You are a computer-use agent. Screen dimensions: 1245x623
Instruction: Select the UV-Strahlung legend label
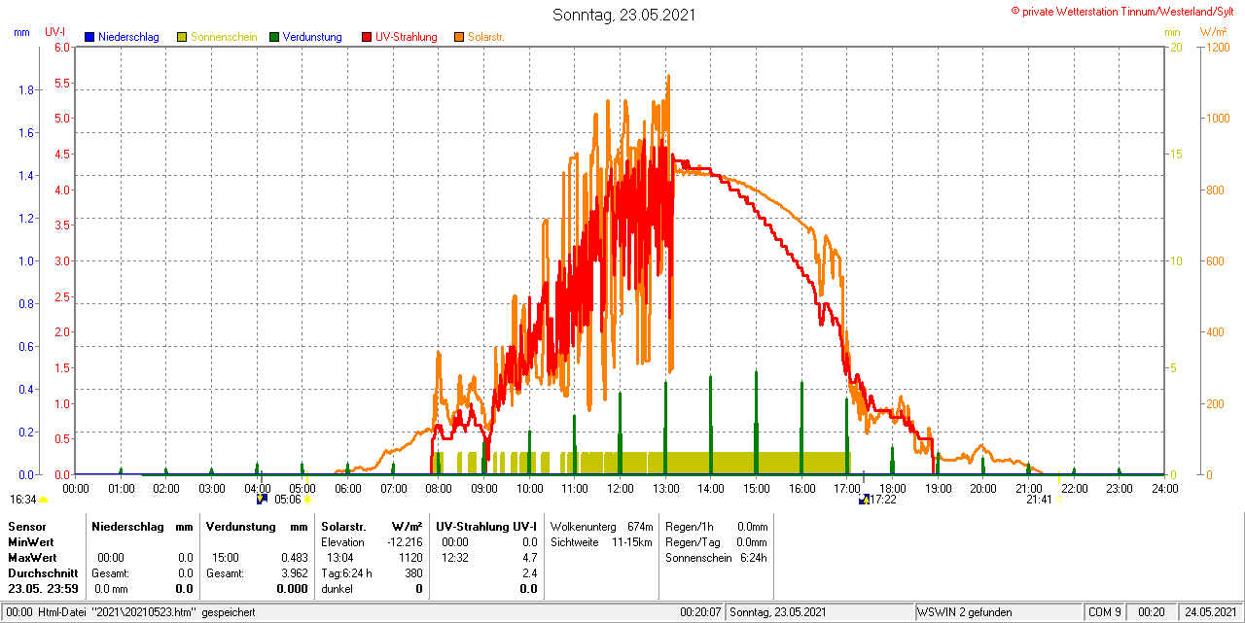click(x=409, y=37)
